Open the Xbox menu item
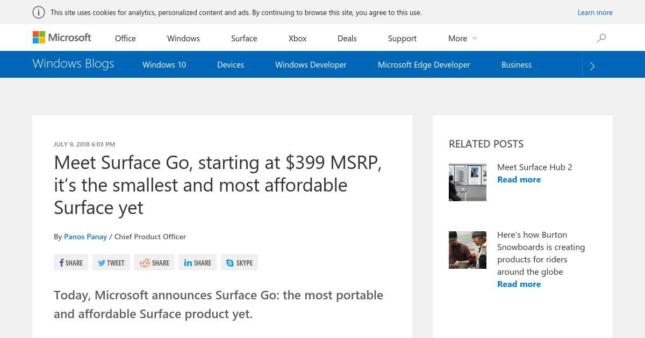Image resolution: width=645 pixels, height=338 pixels. point(297,38)
